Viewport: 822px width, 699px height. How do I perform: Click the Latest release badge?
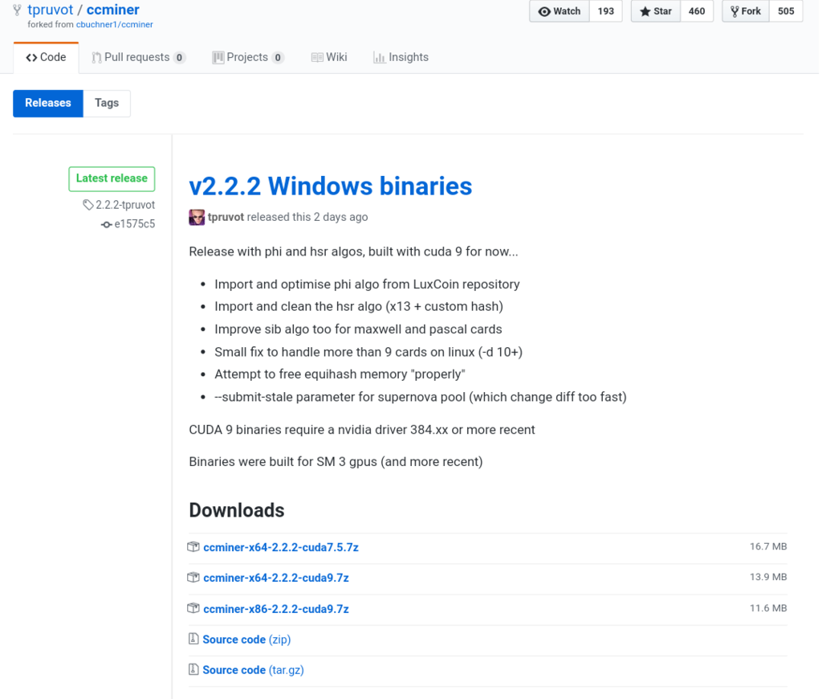coord(112,178)
